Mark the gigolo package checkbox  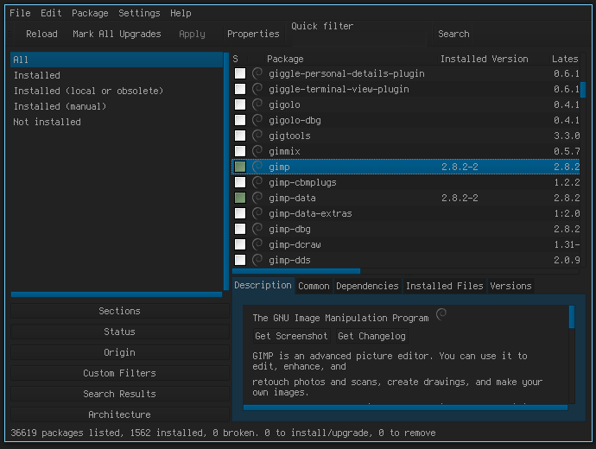240,104
